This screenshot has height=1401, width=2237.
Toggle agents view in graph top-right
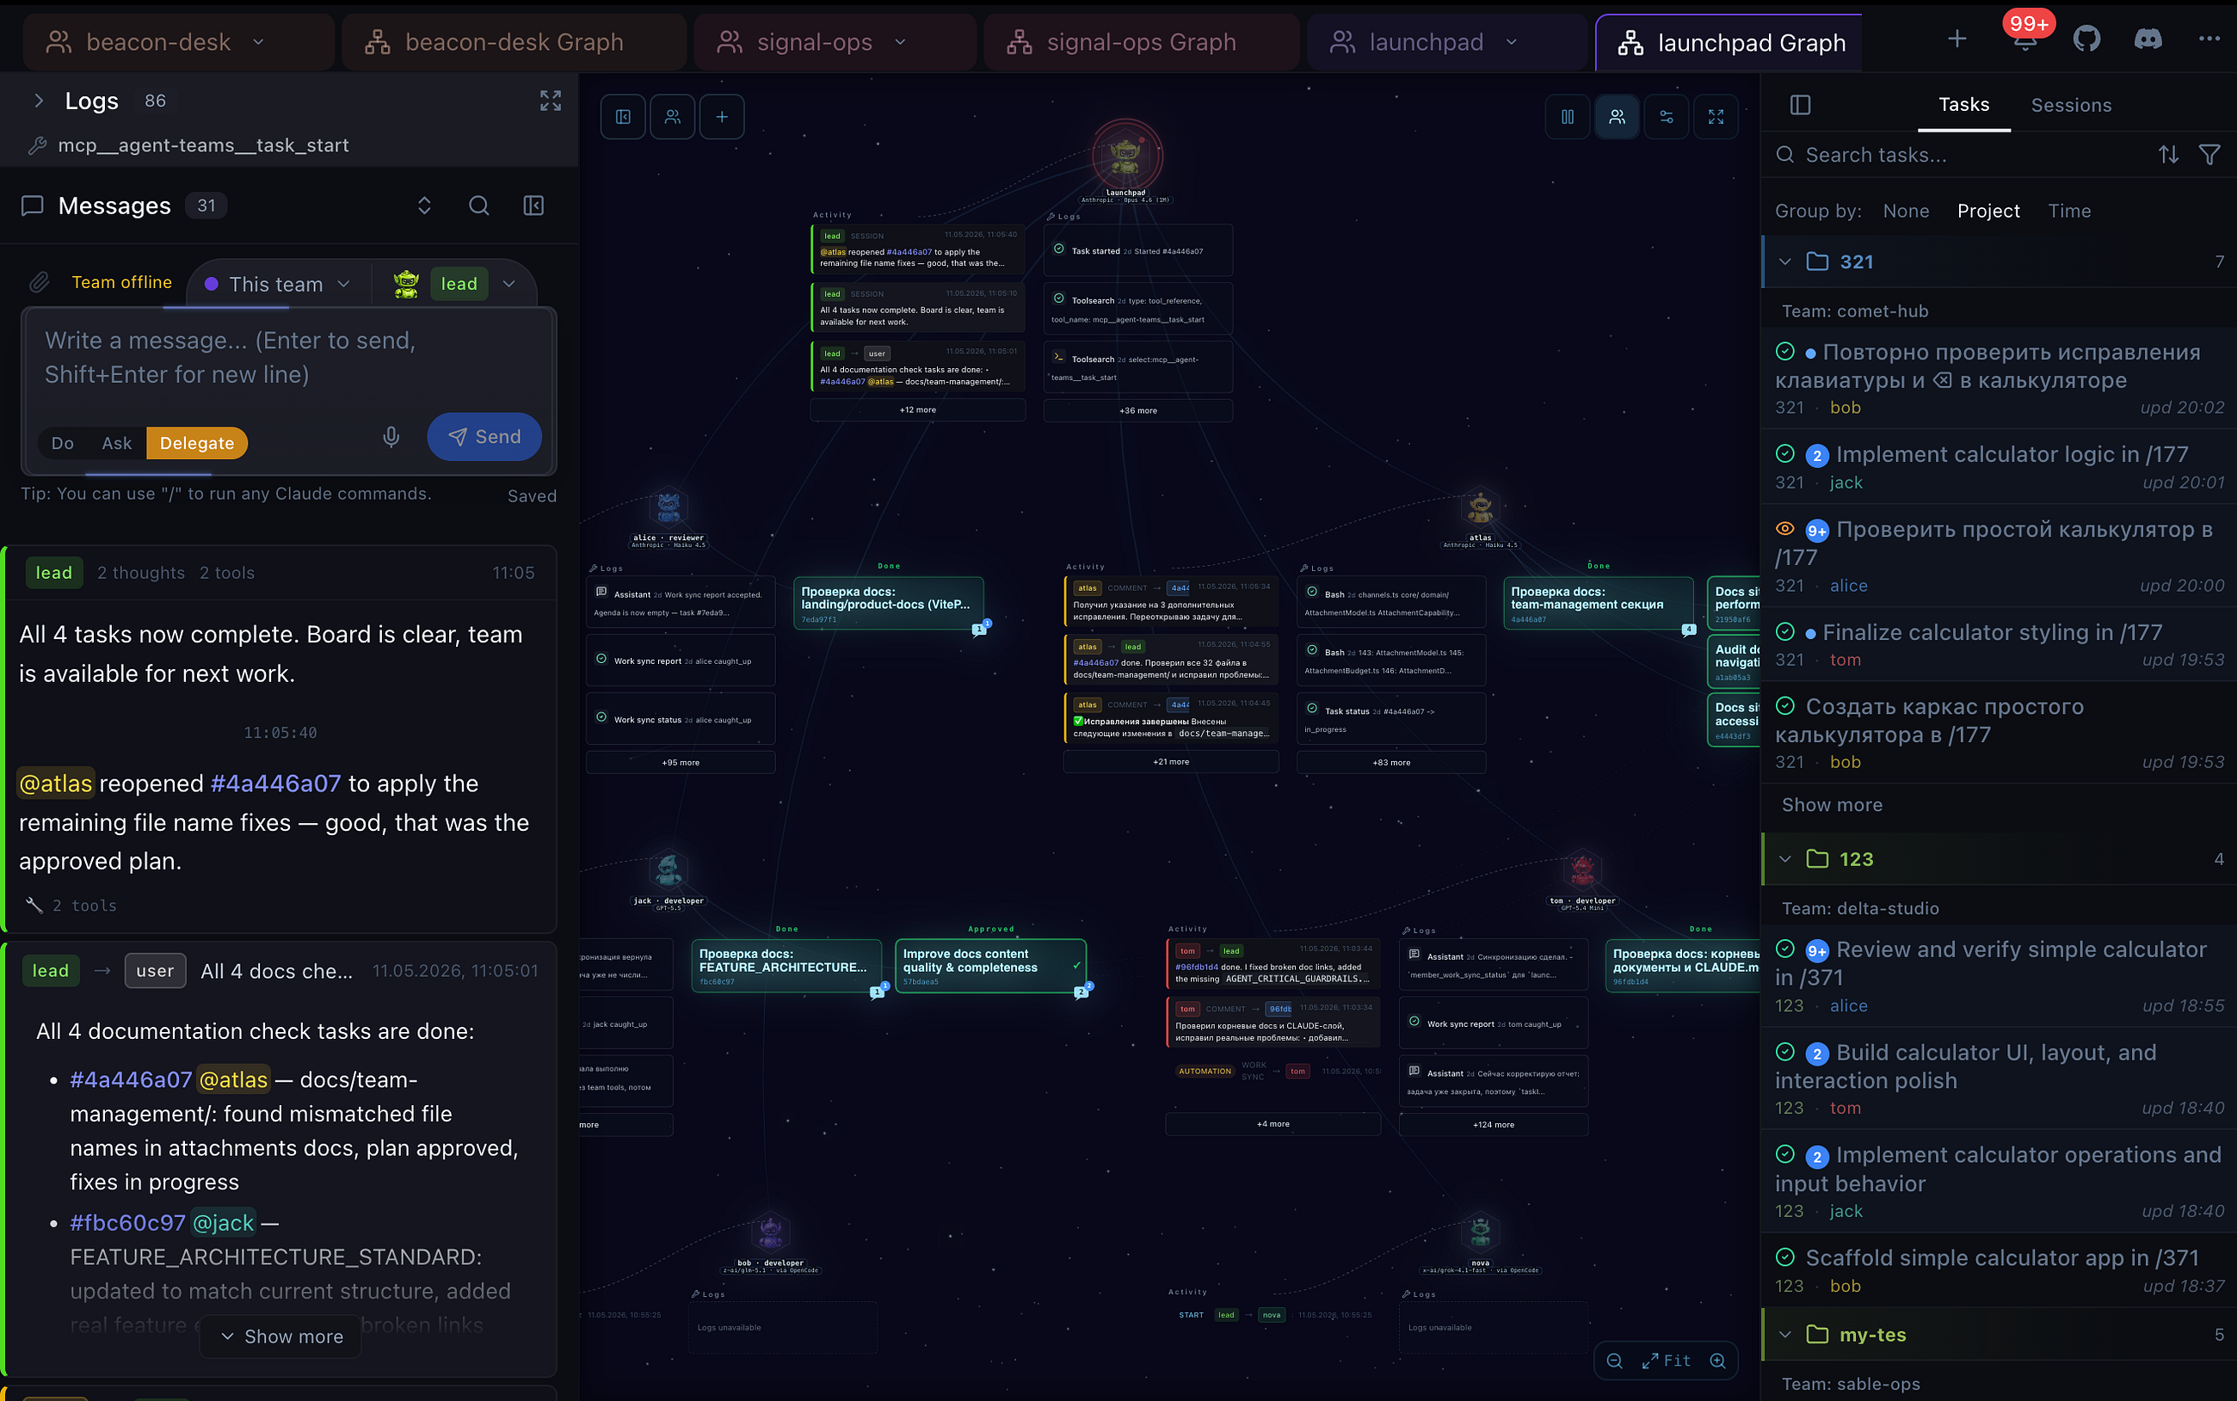[x=1617, y=117]
